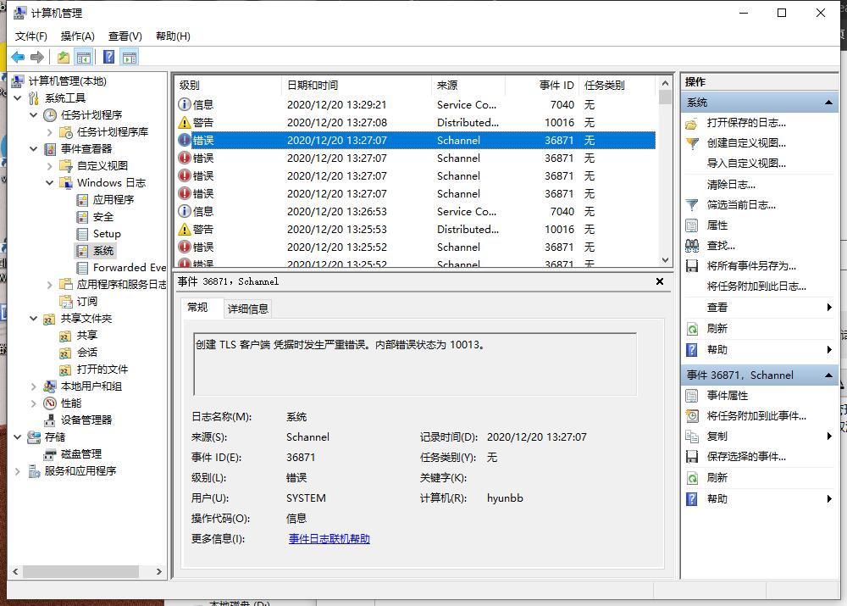
Task: Click 刷新 under 系统 actions
Action: pyautogui.click(x=717, y=329)
